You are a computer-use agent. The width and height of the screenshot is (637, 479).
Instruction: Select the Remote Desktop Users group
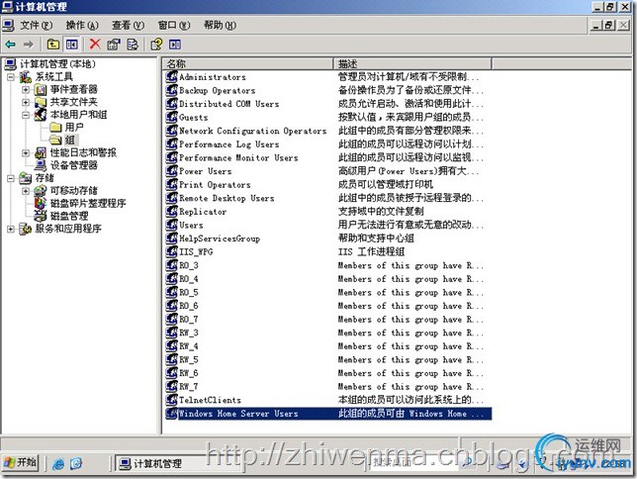click(227, 198)
